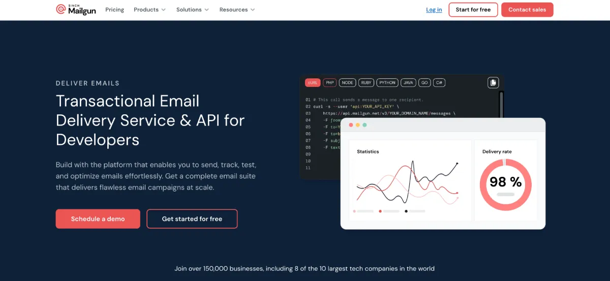Image resolution: width=610 pixels, height=281 pixels.
Task: Click the Sinch Mailgun logo
Action: point(76,10)
